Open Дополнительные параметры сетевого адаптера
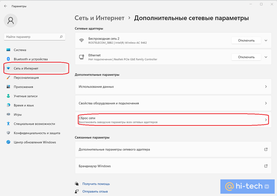277x196 pixels. pos(173,149)
